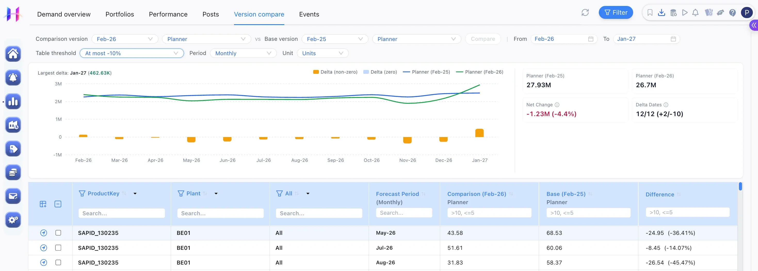Click the play icon in the top toolbar
758x271 pixels.
[685, 13]
